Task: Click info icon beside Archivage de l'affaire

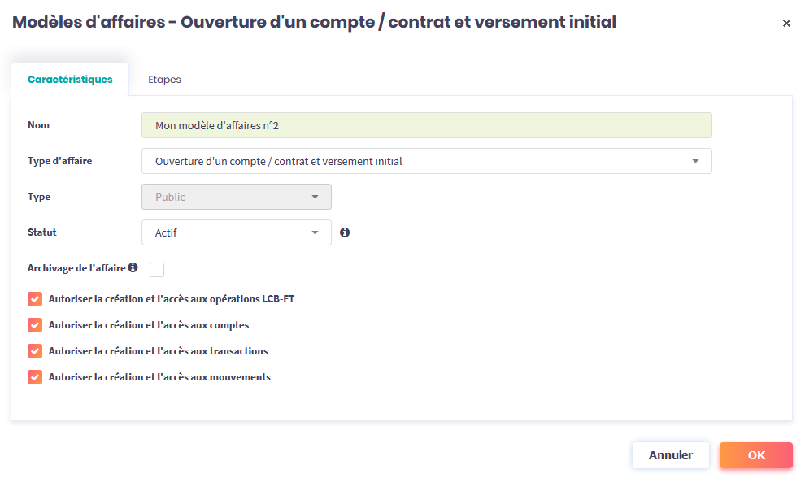Action: tap(133, 267)
